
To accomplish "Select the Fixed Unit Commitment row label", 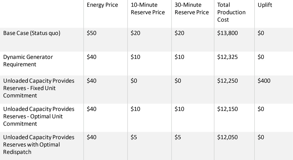I will tap(39, 88).
